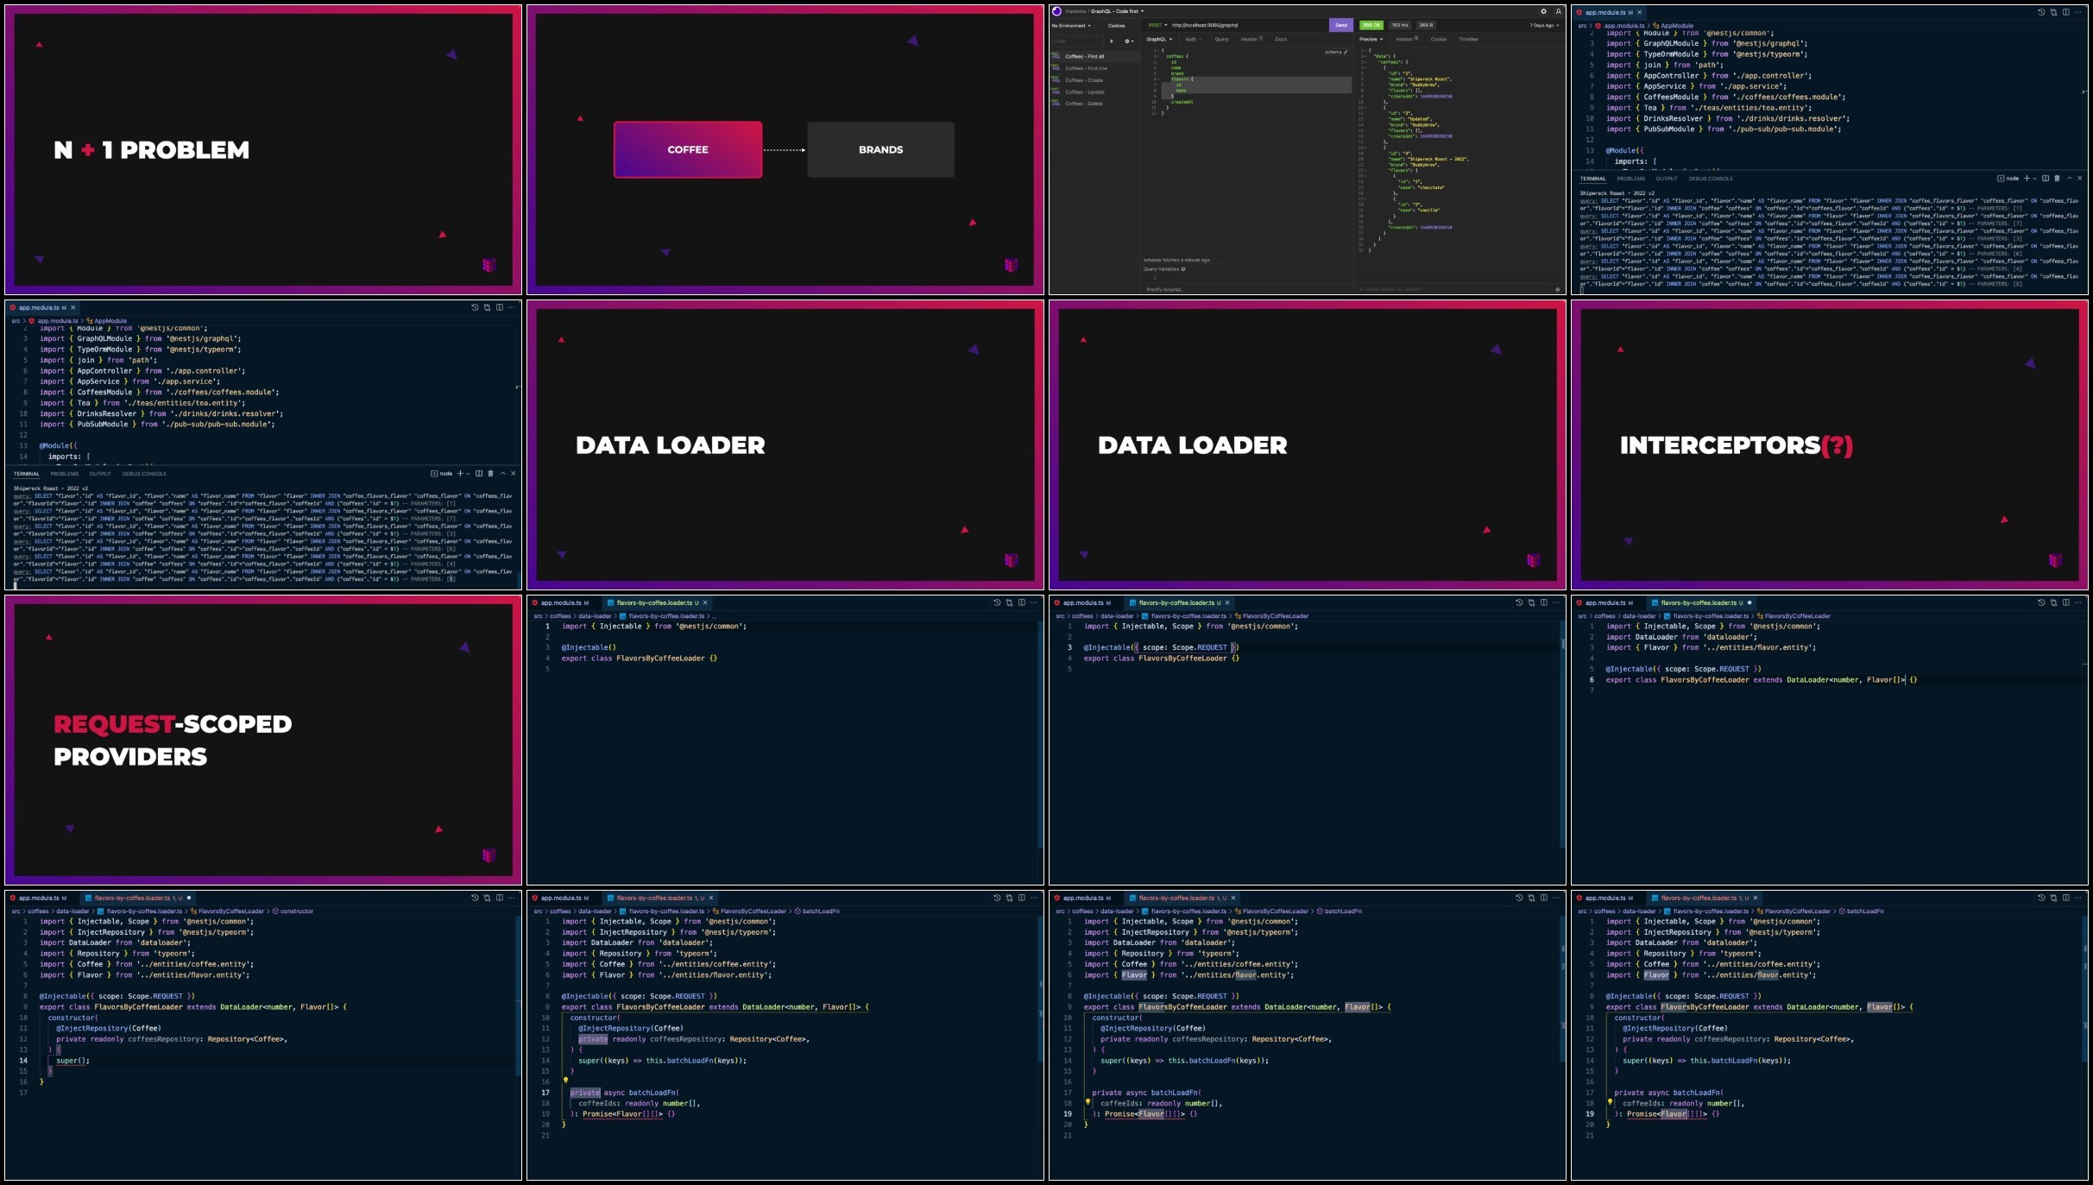Switch to the Docs tab in Insomnia
The width and height of the screenshot is (2093, 1185).
1281,39
